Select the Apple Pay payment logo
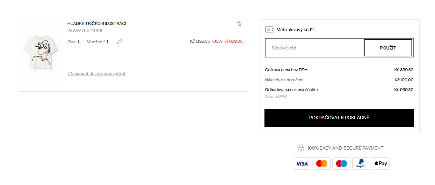 click(x=381, y=164)
